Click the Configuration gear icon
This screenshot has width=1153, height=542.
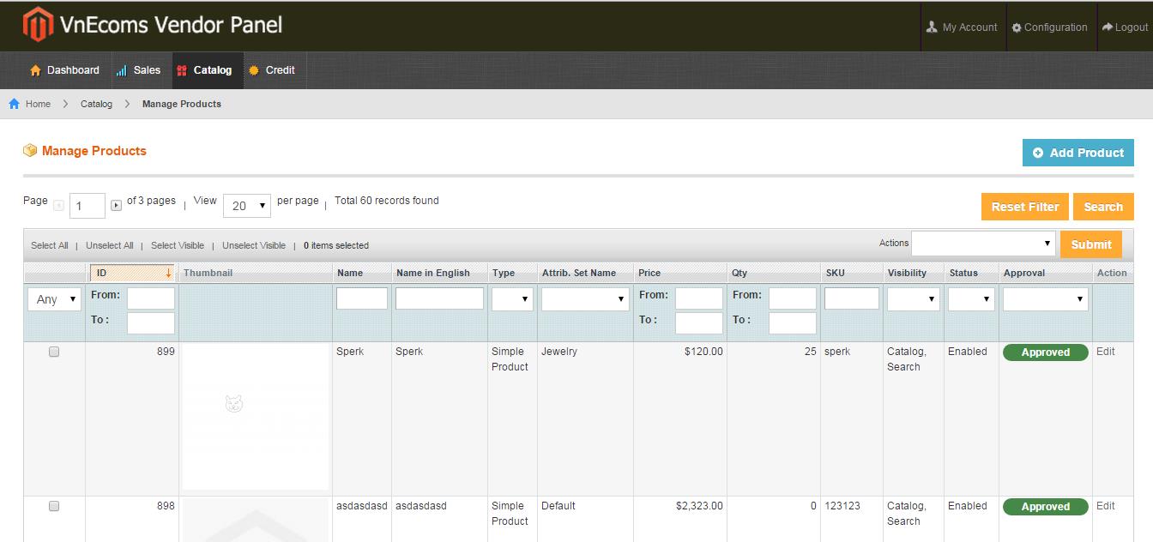pos(1017,27)
